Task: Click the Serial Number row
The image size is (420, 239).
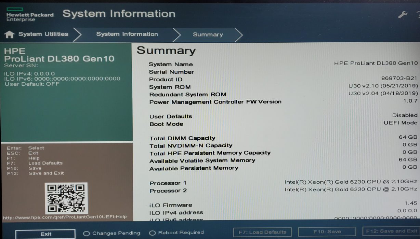Action: pos(283,72)
